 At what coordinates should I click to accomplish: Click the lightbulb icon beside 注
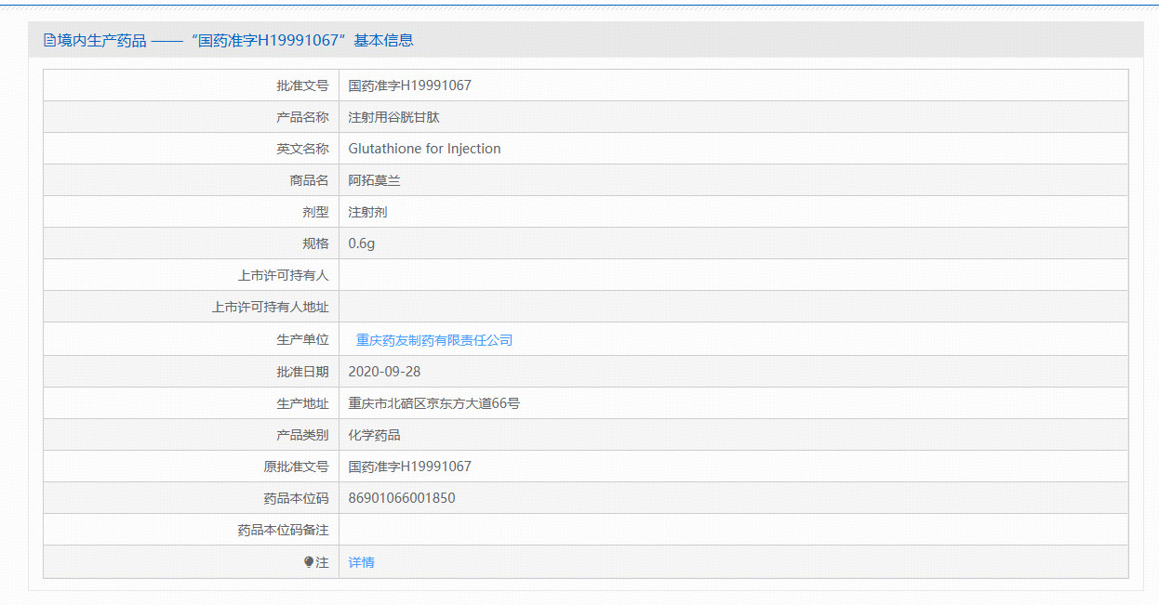pos(309,562)
